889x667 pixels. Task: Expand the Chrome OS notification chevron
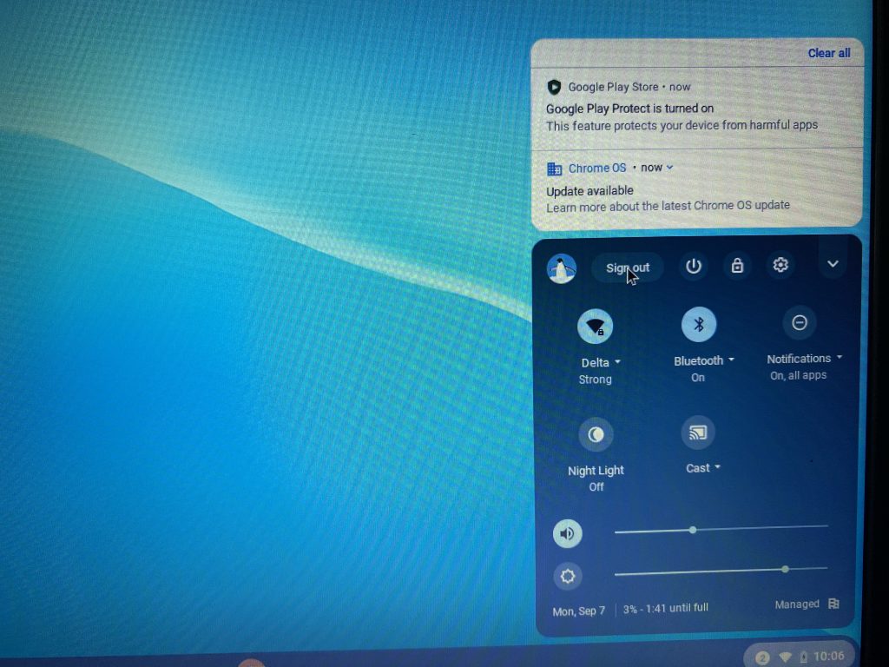(x=669, y=168)
